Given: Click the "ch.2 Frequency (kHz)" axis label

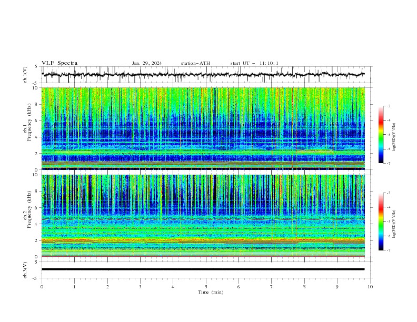Looking at the screenshot, I should point(27,209).
